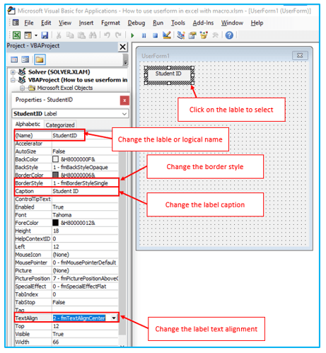This screenshot has width=326, height=353.
Task: Click the View Microsoft Excel icon
Action: pyautogui.click(x=16, y=35)
